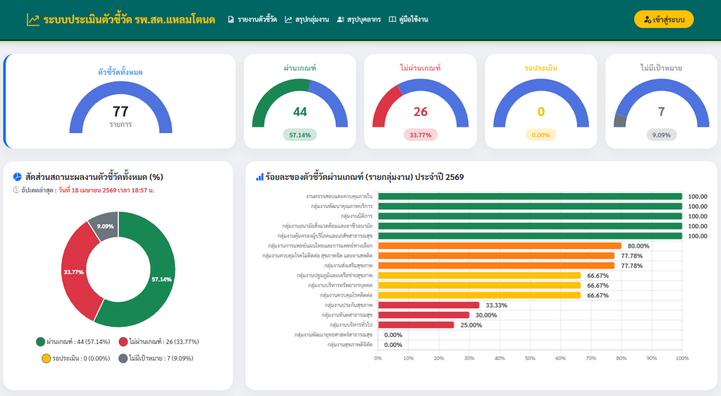
Task: Click the book icon for คู่มือใช้งาน
Action: coord(392,19)
